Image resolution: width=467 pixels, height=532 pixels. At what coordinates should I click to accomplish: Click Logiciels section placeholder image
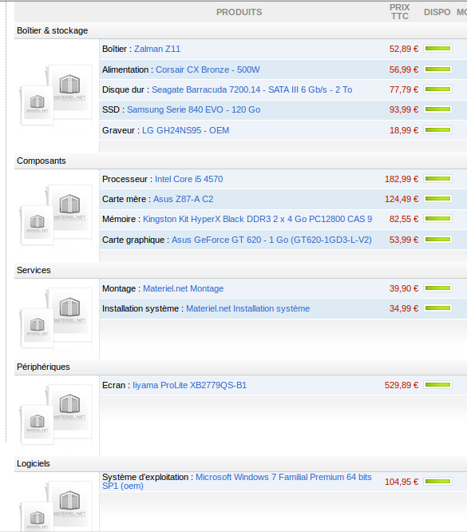57,506
